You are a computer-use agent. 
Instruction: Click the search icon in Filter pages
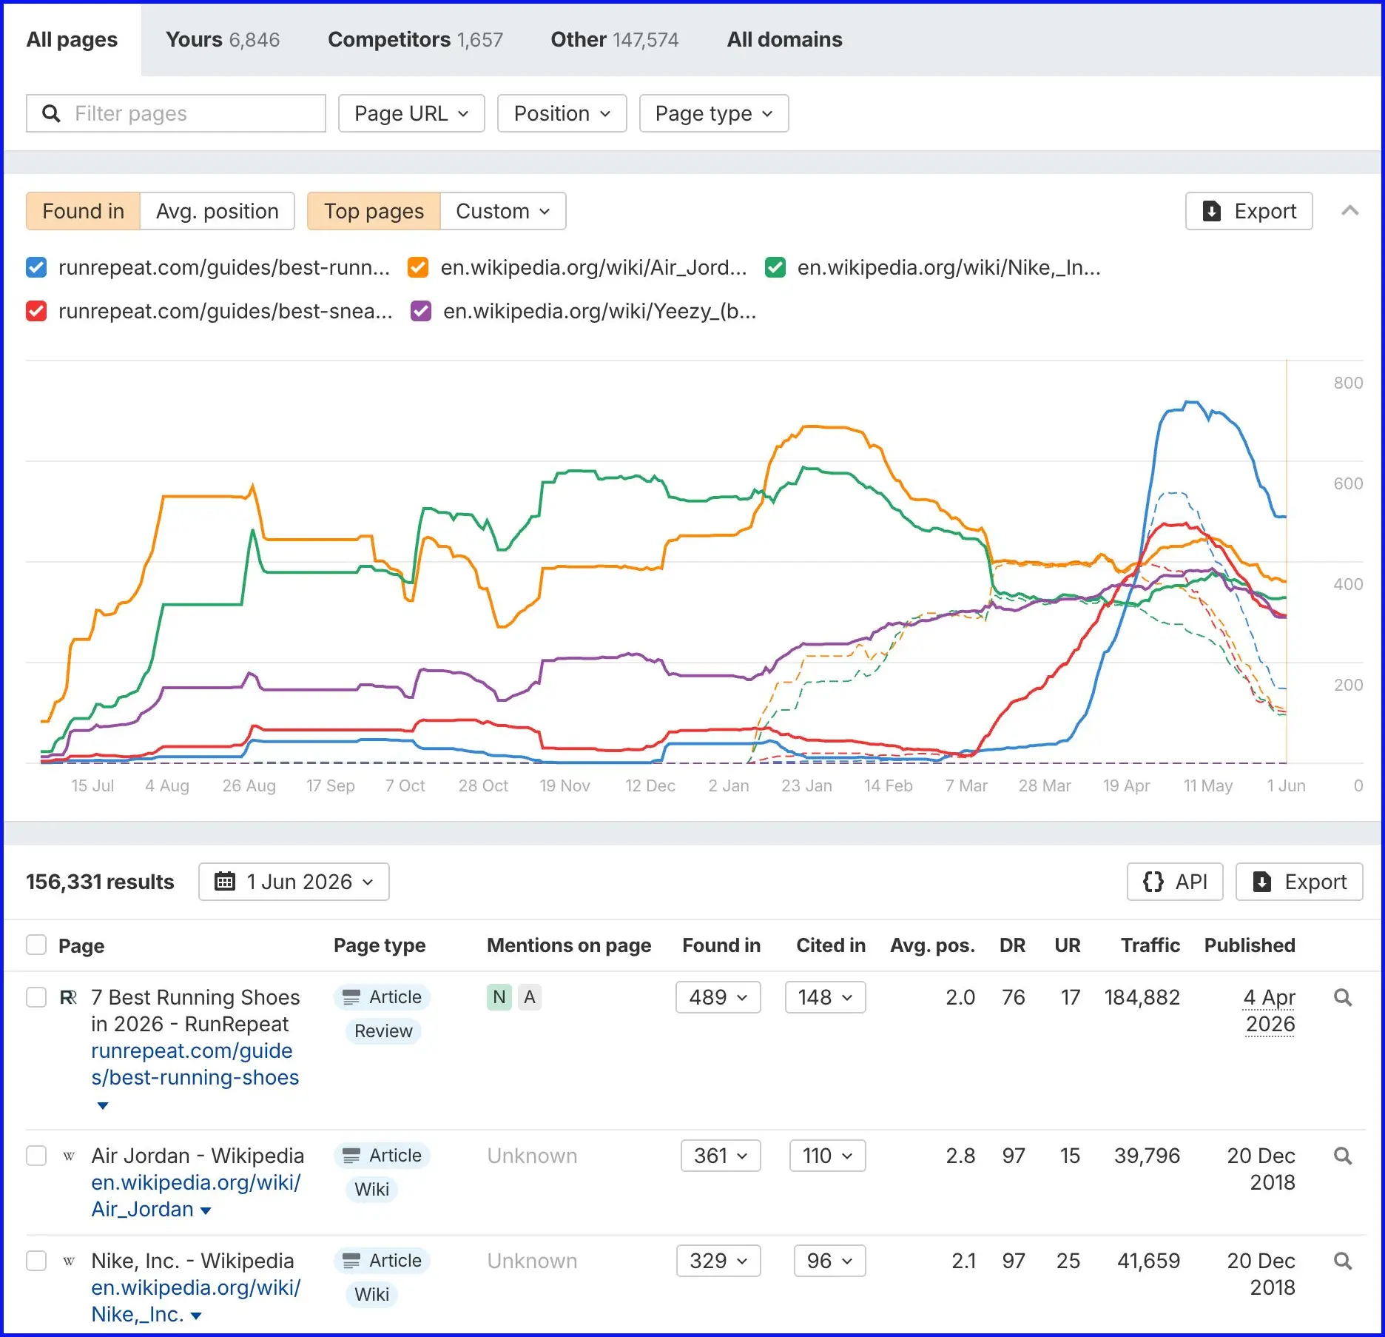tap(51, 113)
